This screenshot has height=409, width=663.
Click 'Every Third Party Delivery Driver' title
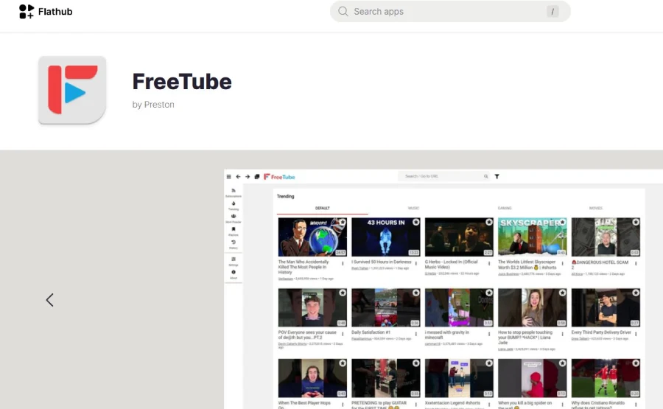[601, 332]
